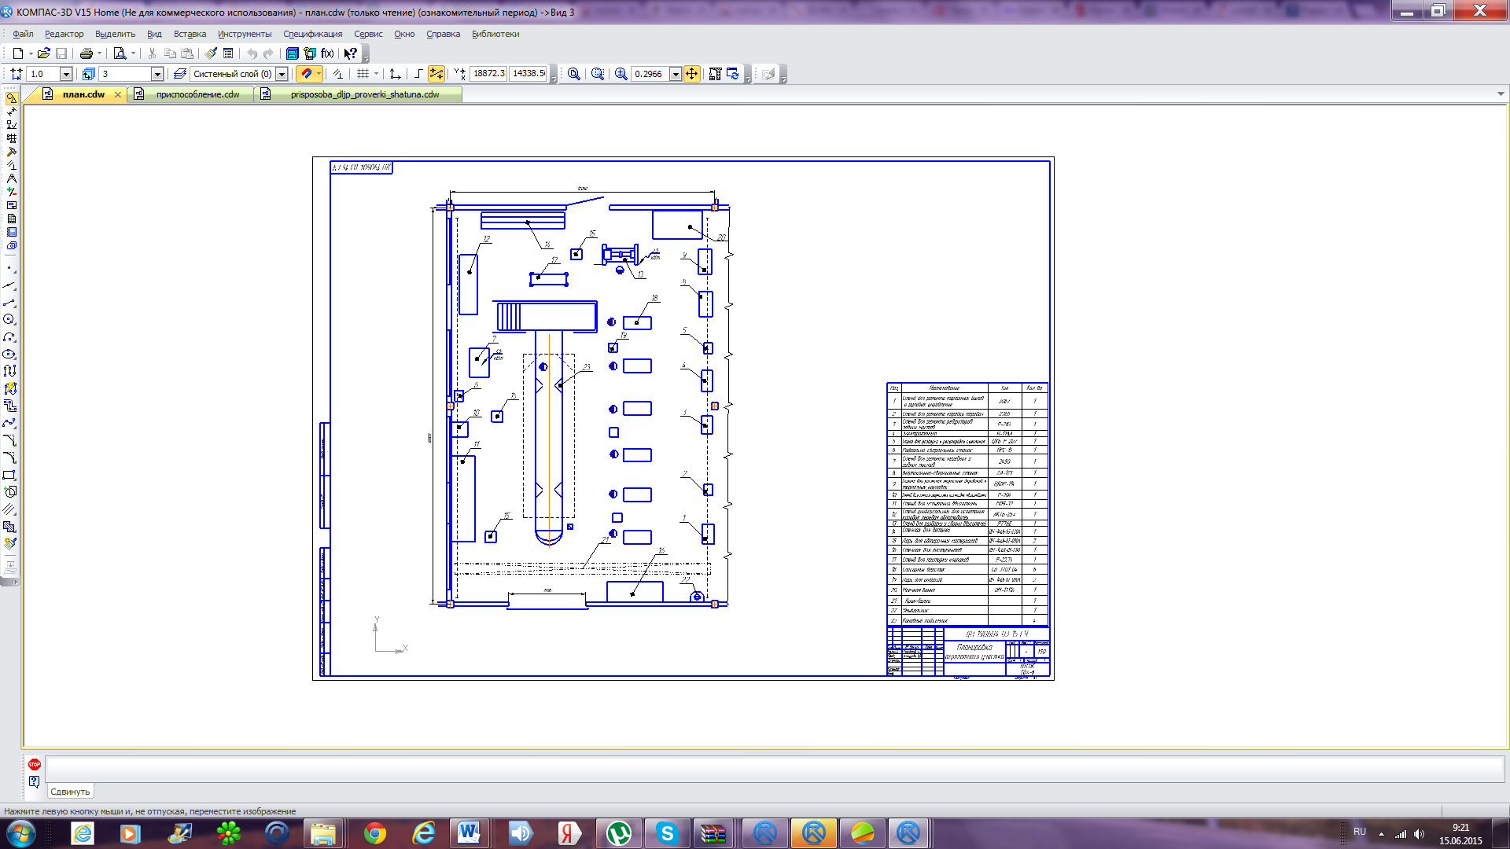Toggle the snap magnet button

[308, 74]
